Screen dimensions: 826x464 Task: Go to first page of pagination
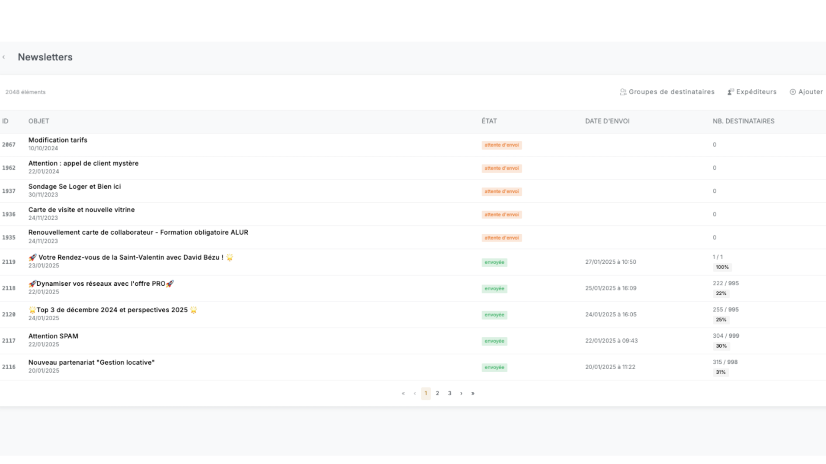(403, 393)
